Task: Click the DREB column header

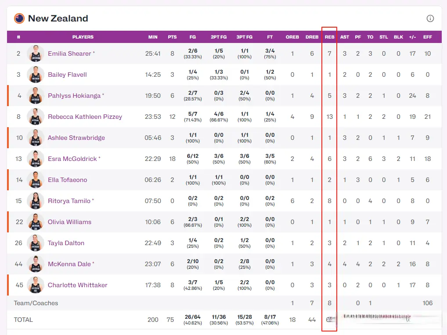Action: tap(312, 37)
